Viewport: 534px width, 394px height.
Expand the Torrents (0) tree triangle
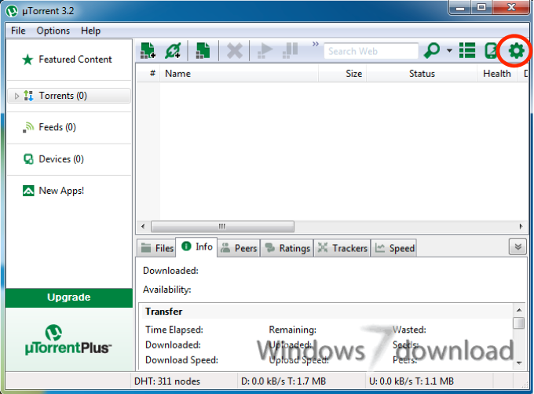16,96
